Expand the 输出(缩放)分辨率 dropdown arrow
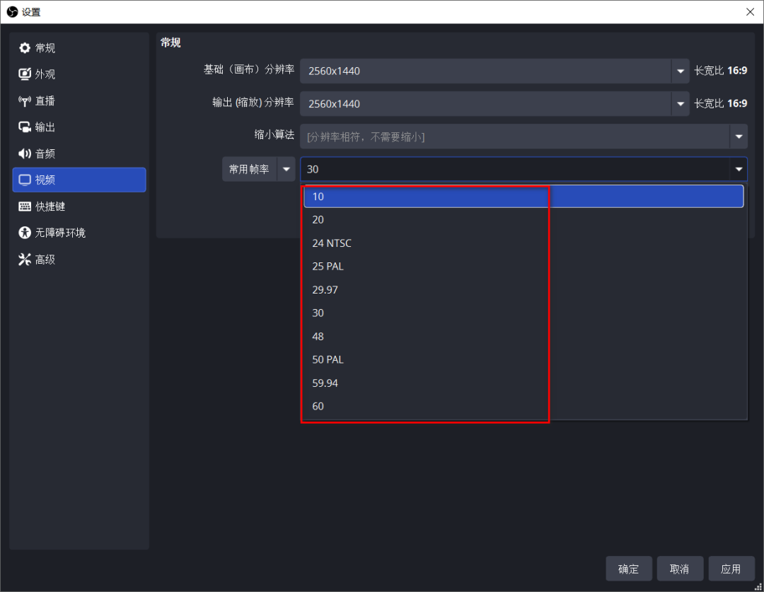Image resolution: width=764 pixels, height=592 pixels. tap(681, 104)
